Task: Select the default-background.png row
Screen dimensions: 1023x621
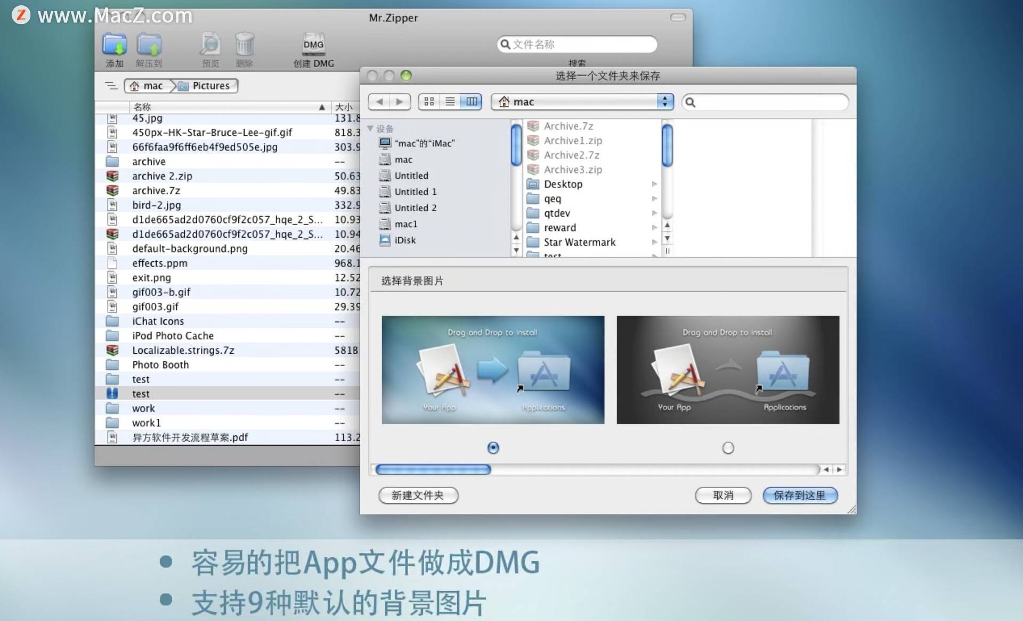Action: coord(228,249)
